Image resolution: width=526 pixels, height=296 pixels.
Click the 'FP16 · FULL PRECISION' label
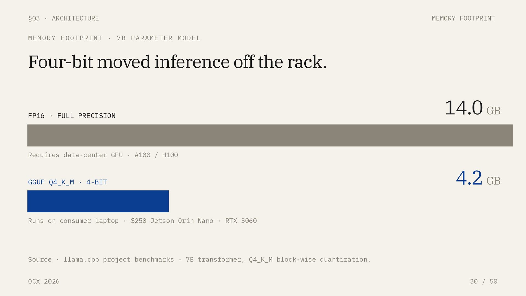[72, 116]
